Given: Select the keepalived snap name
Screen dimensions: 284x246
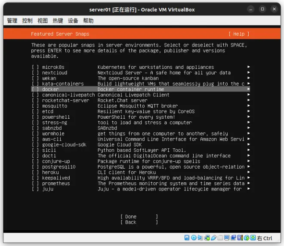Looking at the screenshot, I should click(56, 178).
